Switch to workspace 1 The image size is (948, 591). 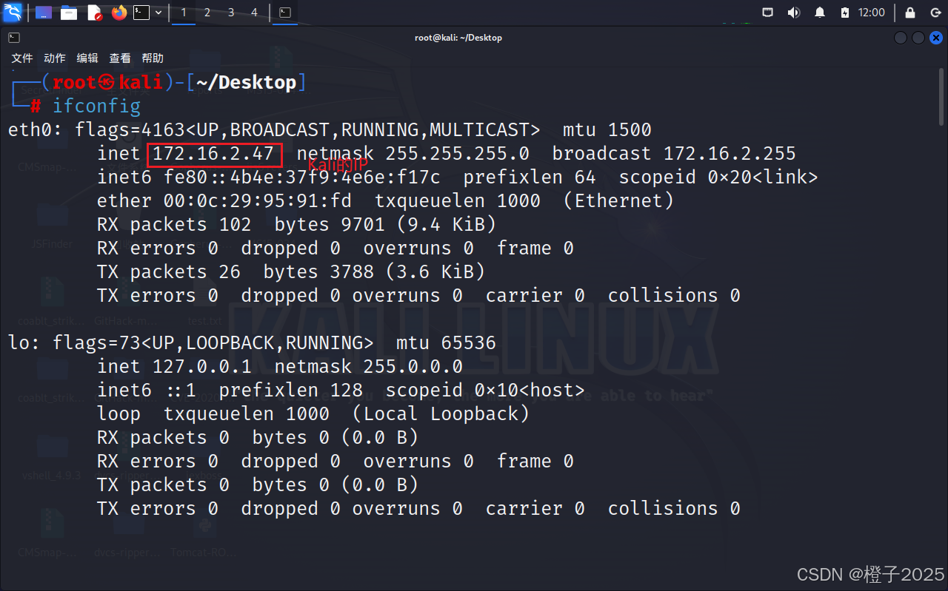click(184, 13)
